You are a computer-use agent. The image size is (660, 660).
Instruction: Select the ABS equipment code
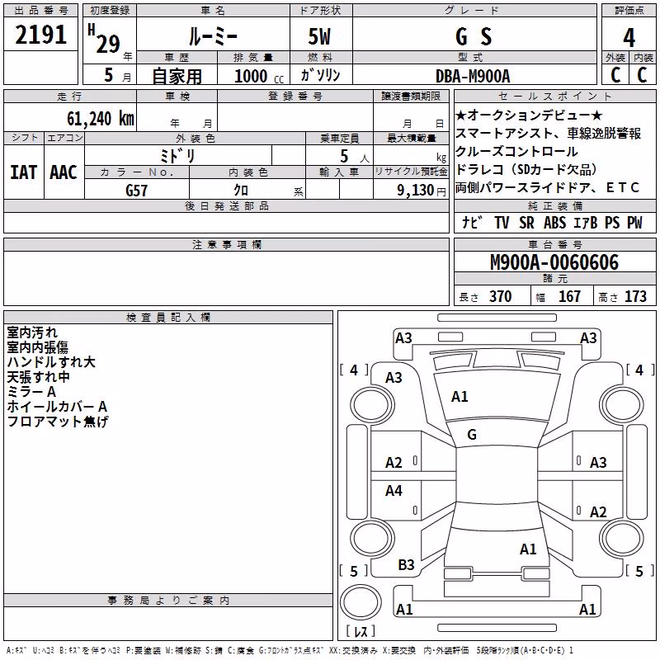coord(554,222)
